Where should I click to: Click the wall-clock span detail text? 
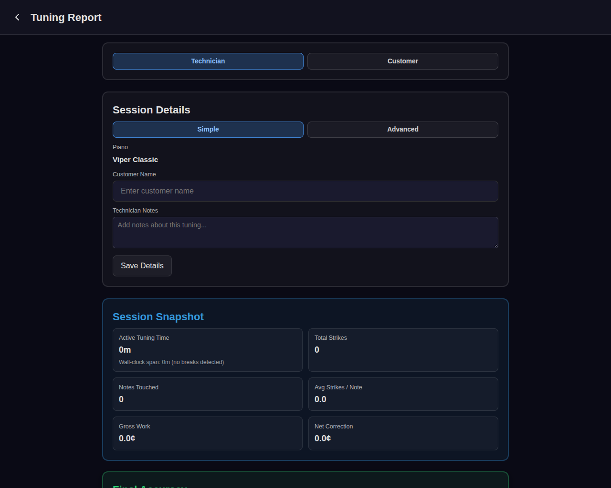click(171, 362)
